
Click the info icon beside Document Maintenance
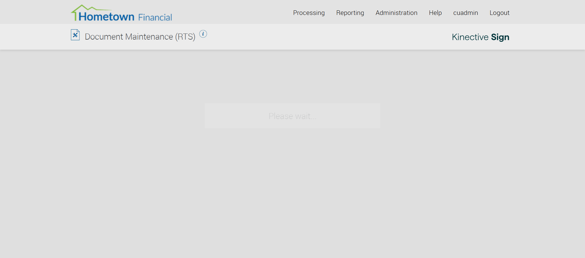point(203,34)
